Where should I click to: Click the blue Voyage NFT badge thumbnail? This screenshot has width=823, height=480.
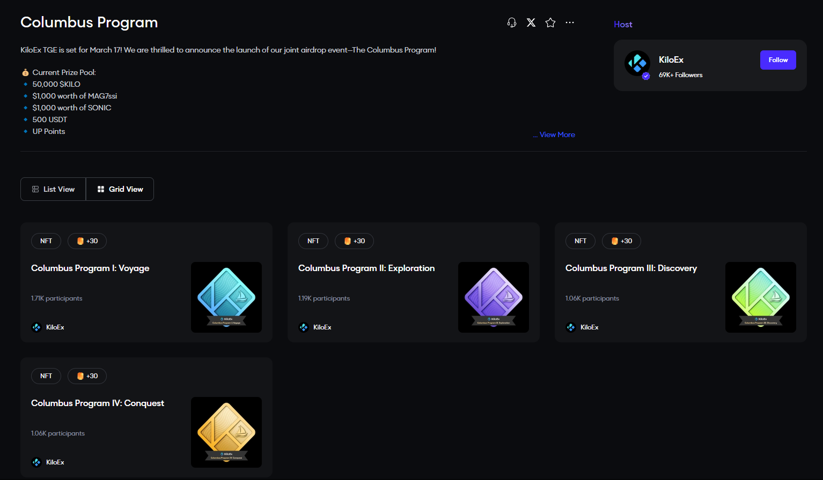point(226,297)
